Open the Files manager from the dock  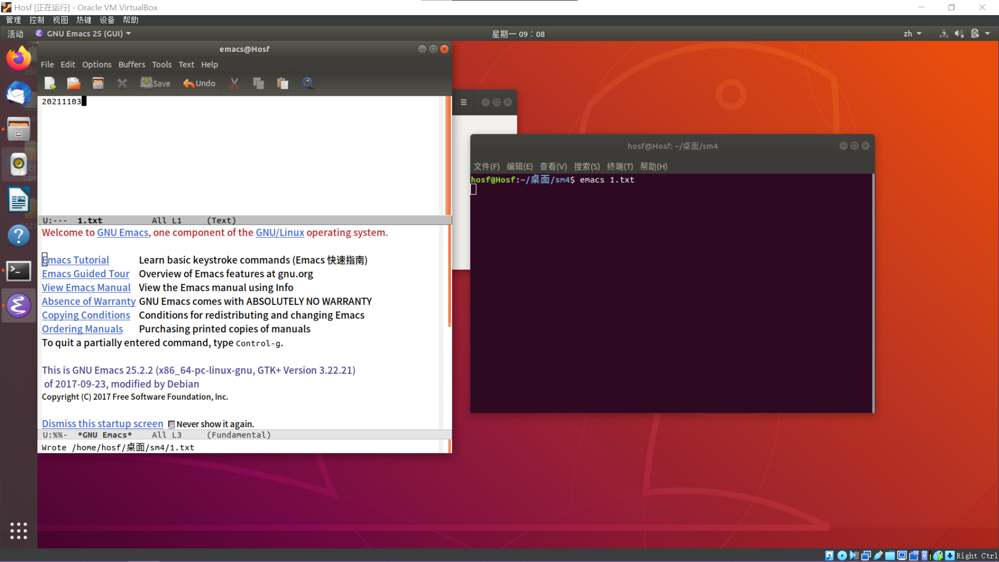tap(19, 129)
